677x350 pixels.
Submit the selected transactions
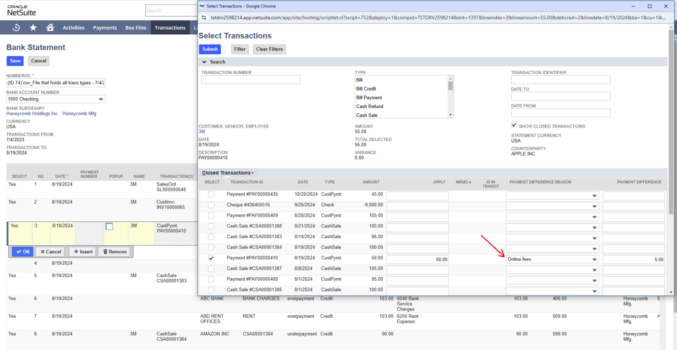pos(210,49)
